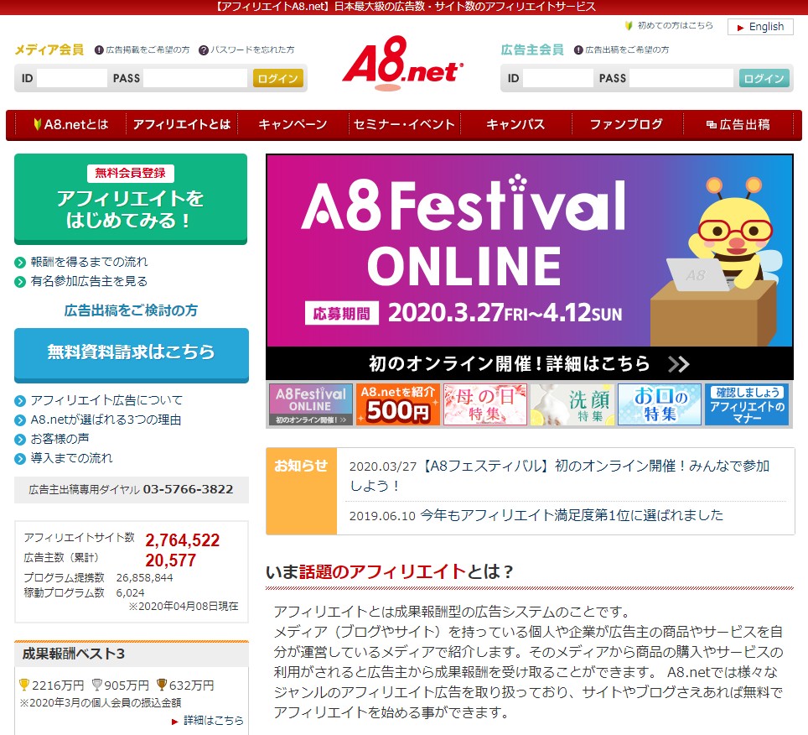Click the red arrow beside English
808x735 pixels.
tap(740, 28)
